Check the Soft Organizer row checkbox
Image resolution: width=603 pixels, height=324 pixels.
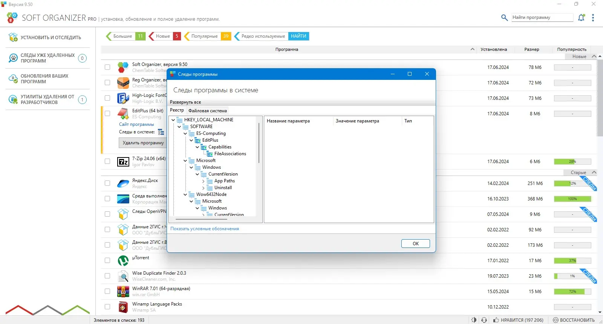point(107,67)
